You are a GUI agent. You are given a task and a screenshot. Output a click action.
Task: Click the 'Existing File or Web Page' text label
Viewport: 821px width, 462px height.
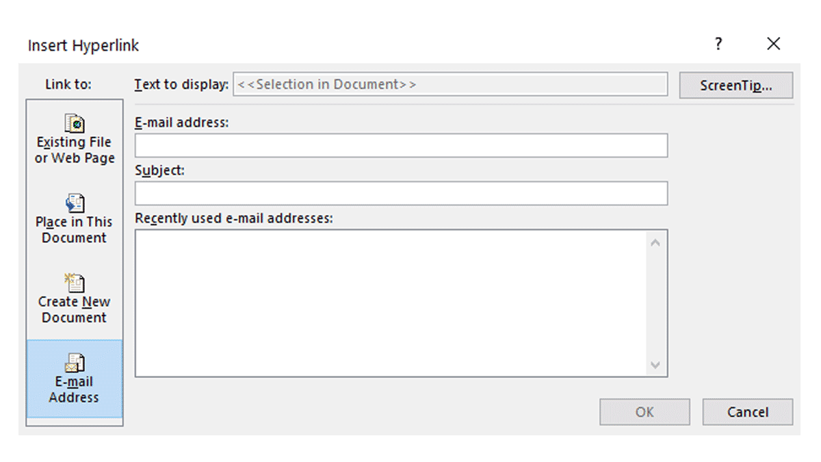(74, 150)
